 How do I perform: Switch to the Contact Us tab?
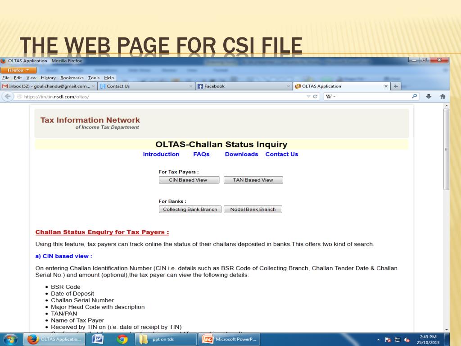(x=146, y=86)
